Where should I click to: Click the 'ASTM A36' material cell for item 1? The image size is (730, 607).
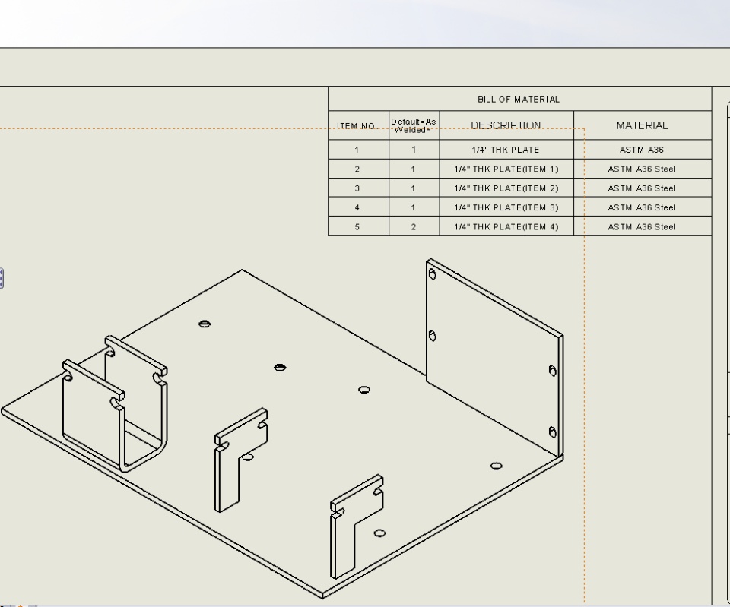point(643,150)
